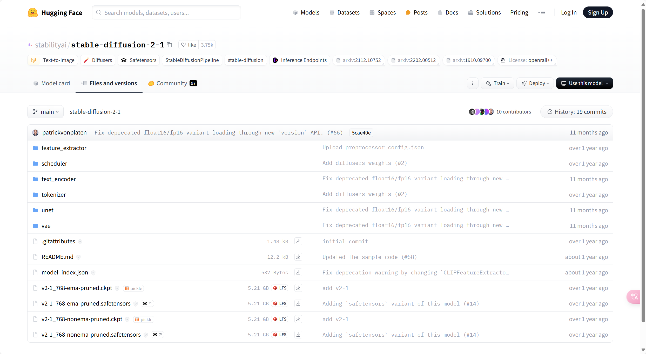Download the README.md file
Viewport: 646px width, 354px height.
coord(298,257)
